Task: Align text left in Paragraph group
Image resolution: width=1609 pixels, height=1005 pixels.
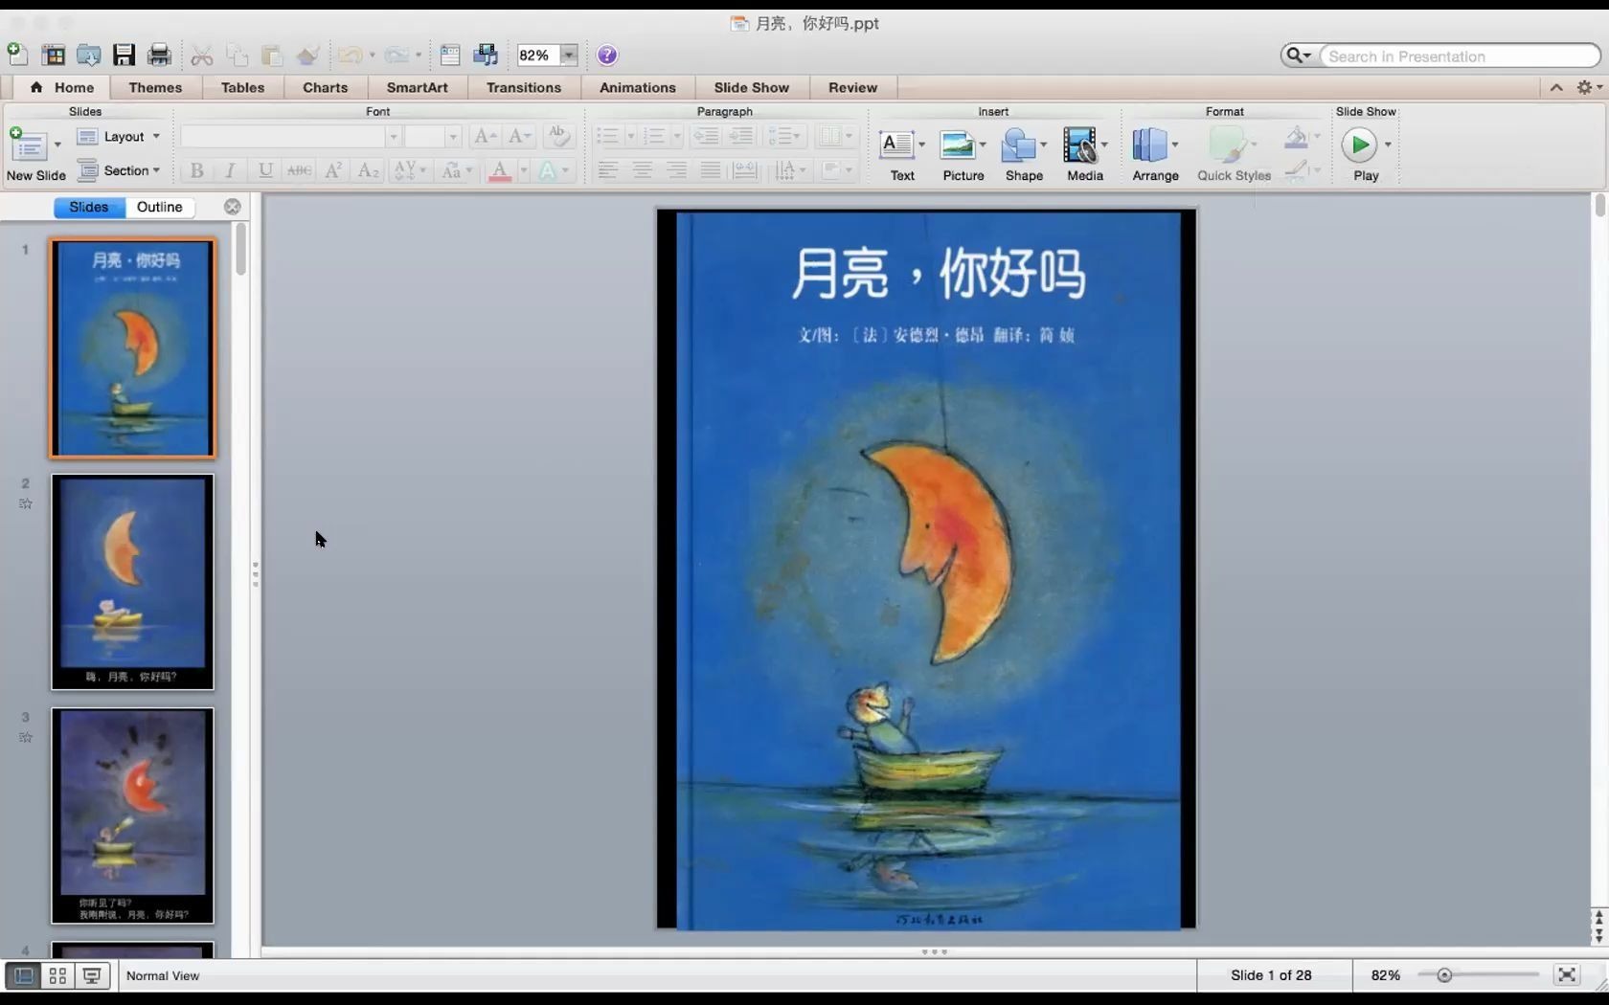Action: pos(607,170)
